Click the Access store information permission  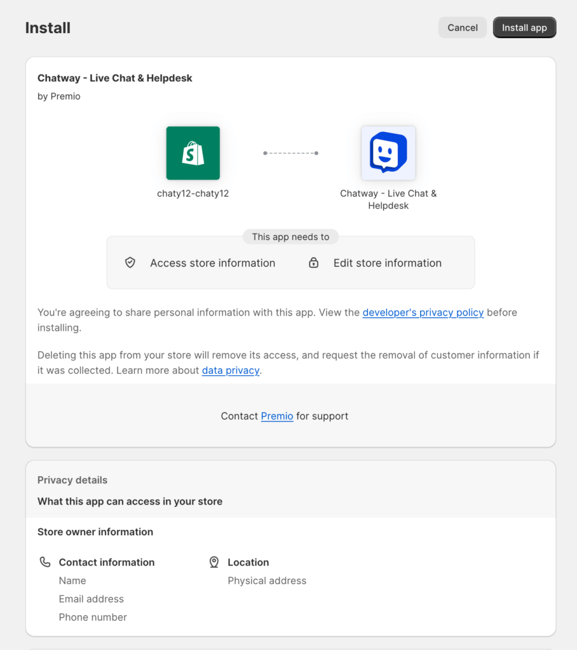click(212, 263)
